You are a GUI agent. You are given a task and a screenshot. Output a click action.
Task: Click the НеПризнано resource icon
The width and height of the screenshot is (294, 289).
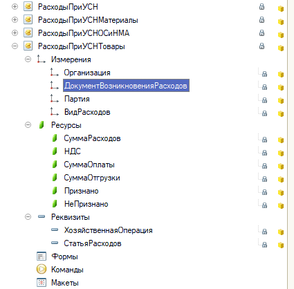pos(55,204)
